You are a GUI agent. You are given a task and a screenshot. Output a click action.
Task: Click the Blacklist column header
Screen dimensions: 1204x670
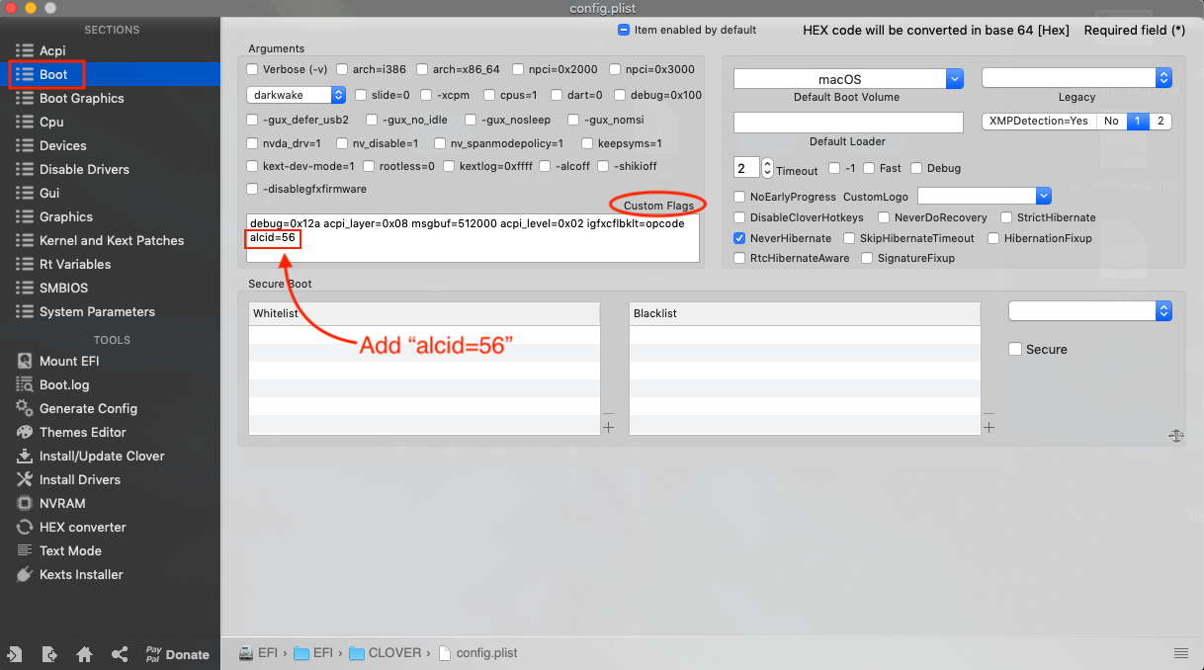click(x=805, y=313)
